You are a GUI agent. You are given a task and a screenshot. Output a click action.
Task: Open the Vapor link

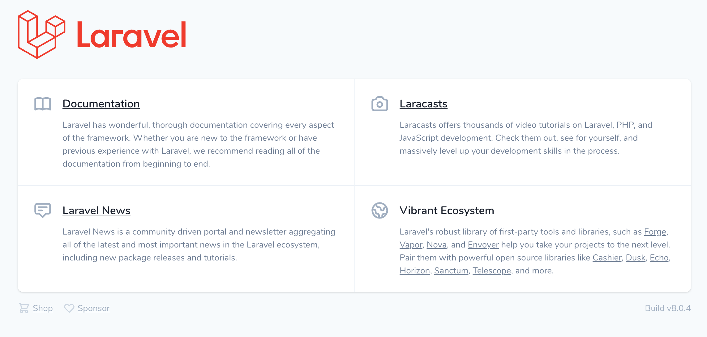[411, 244]
